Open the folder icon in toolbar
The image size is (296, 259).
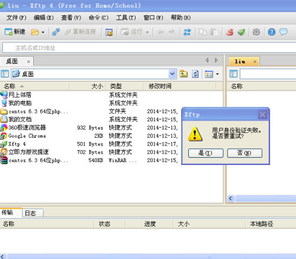click(x=35, y=32)
